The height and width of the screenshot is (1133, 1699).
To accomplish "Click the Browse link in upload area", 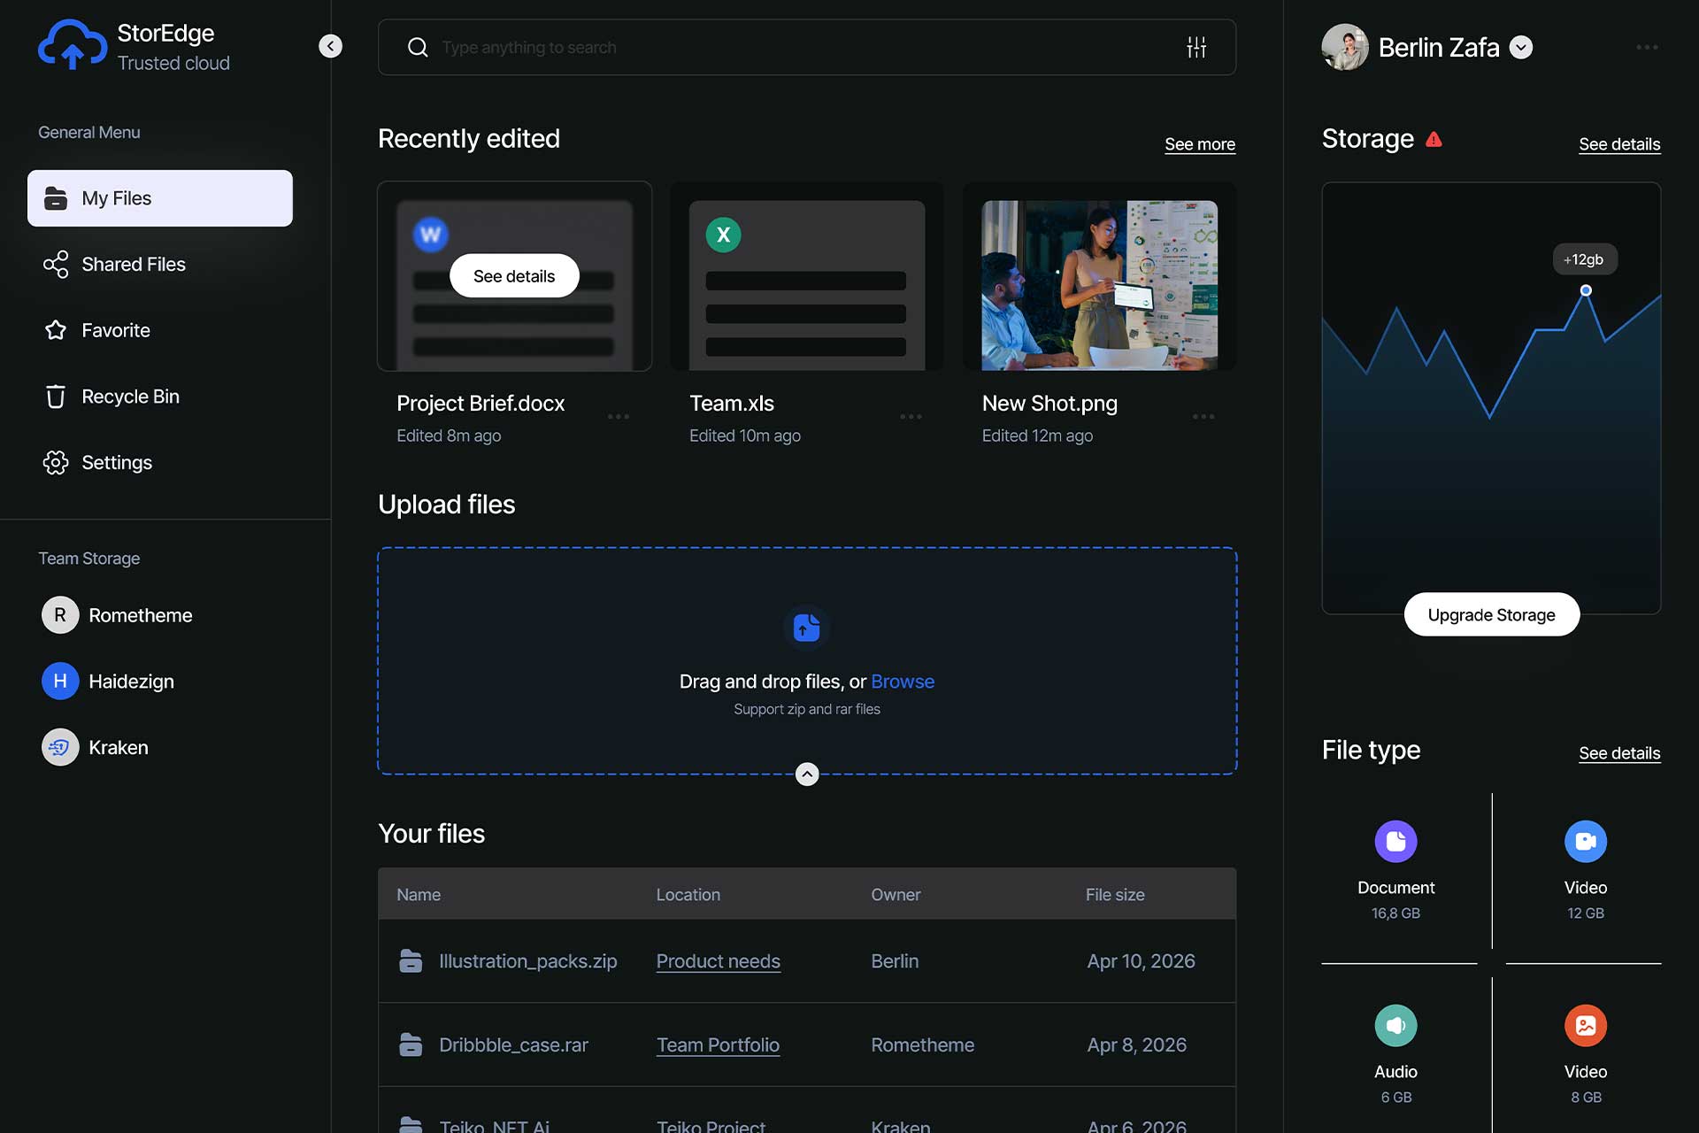I will point(902,682).
